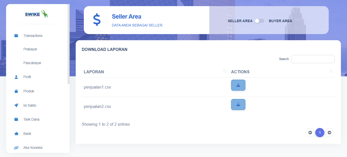Go to the previous table page

(x=310, y=133)
